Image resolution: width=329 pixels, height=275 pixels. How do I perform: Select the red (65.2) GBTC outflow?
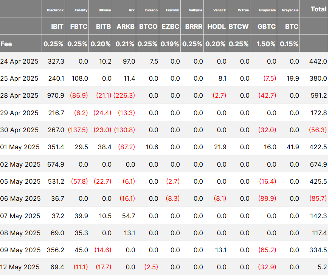tap(267, 250)
